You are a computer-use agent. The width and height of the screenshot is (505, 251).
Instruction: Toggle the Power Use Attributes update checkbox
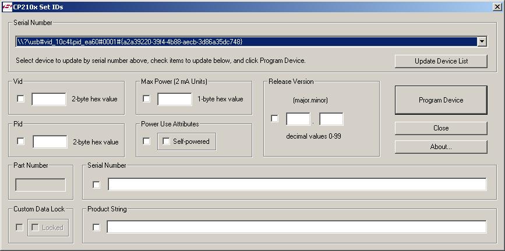(x=147, y=142)
